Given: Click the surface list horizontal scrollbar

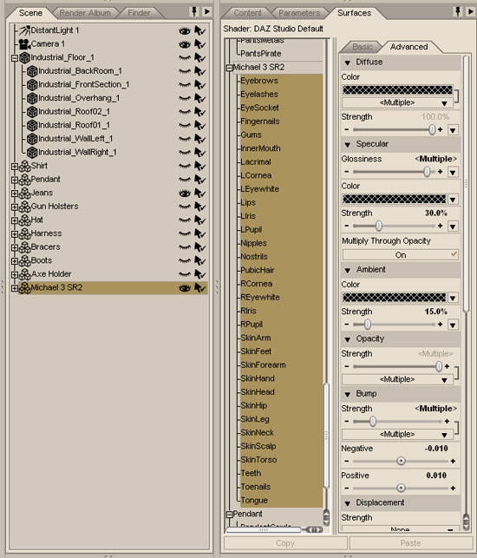Looking at the screenshot, I should (x=264, y=529).
